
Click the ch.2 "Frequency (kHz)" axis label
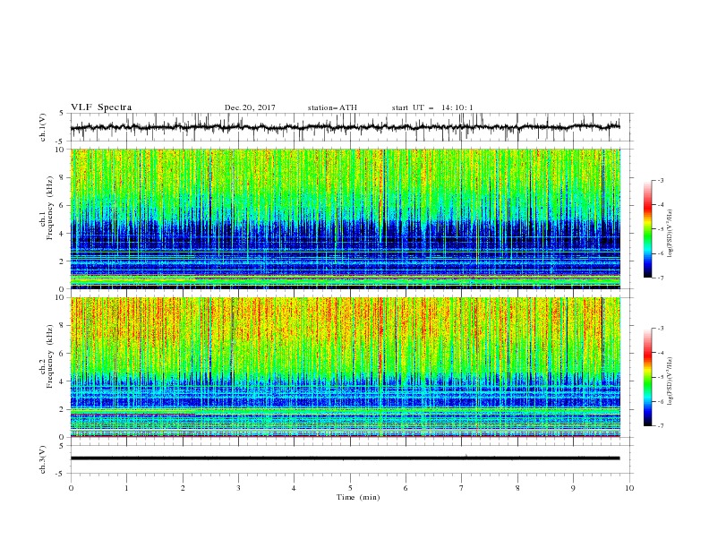[49, 355]
